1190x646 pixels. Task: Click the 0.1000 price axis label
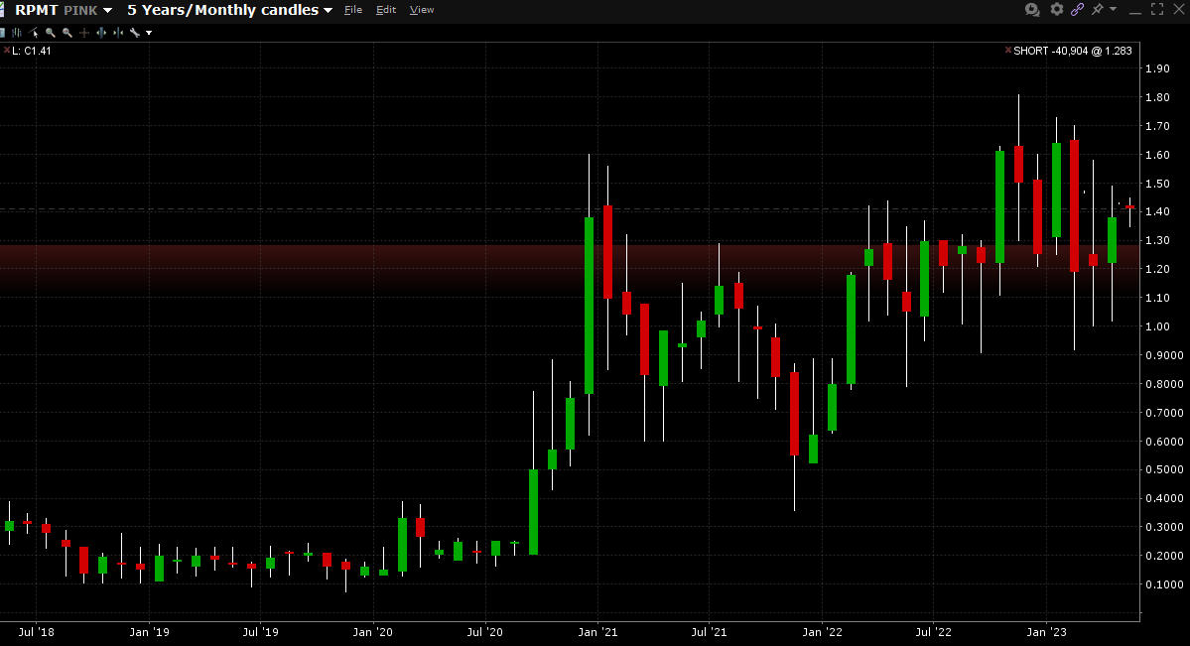tap(1164, 584)
